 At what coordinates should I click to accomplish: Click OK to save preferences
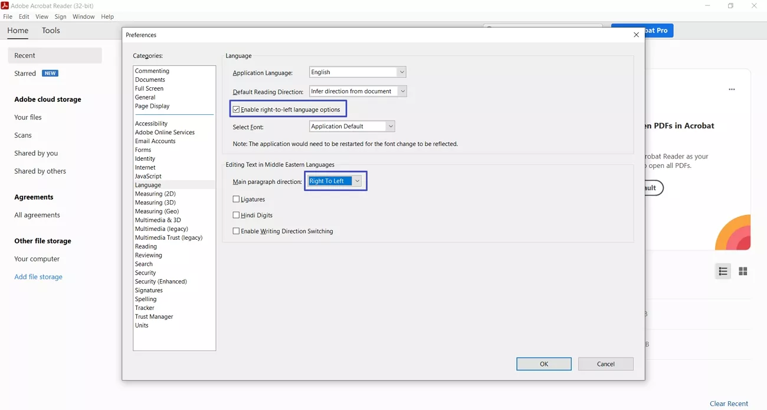(543, 363)
